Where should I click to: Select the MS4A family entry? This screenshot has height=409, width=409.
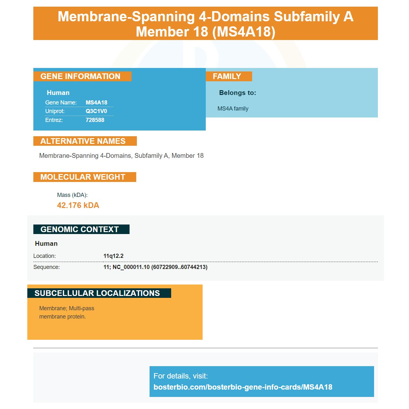(x=233, y=109)
